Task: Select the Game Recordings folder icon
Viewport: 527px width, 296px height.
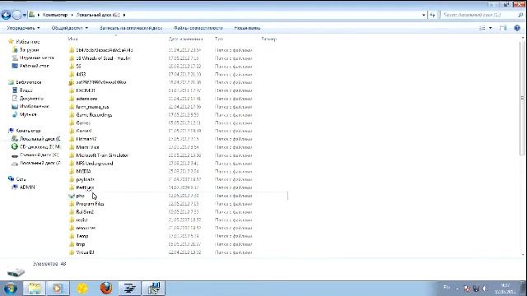Action: point(72,115)
